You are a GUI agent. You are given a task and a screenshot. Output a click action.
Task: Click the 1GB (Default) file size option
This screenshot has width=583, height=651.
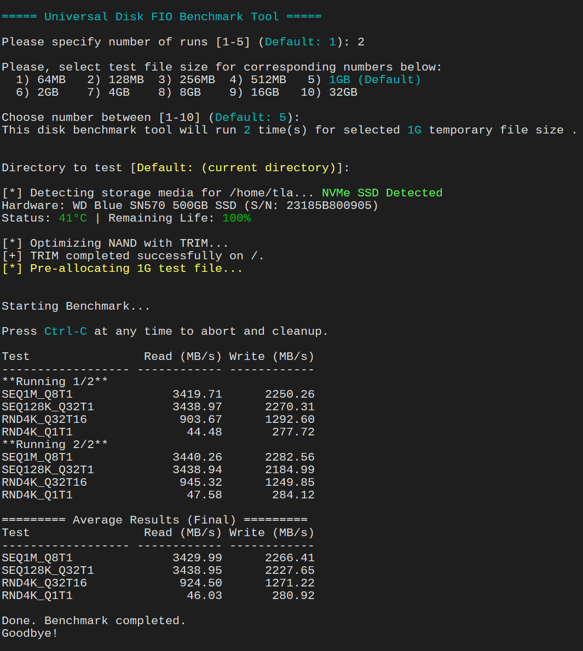(x=366, y=79)
